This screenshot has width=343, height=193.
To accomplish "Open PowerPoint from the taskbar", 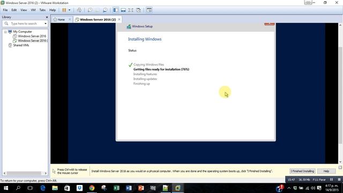I will 141,188.
